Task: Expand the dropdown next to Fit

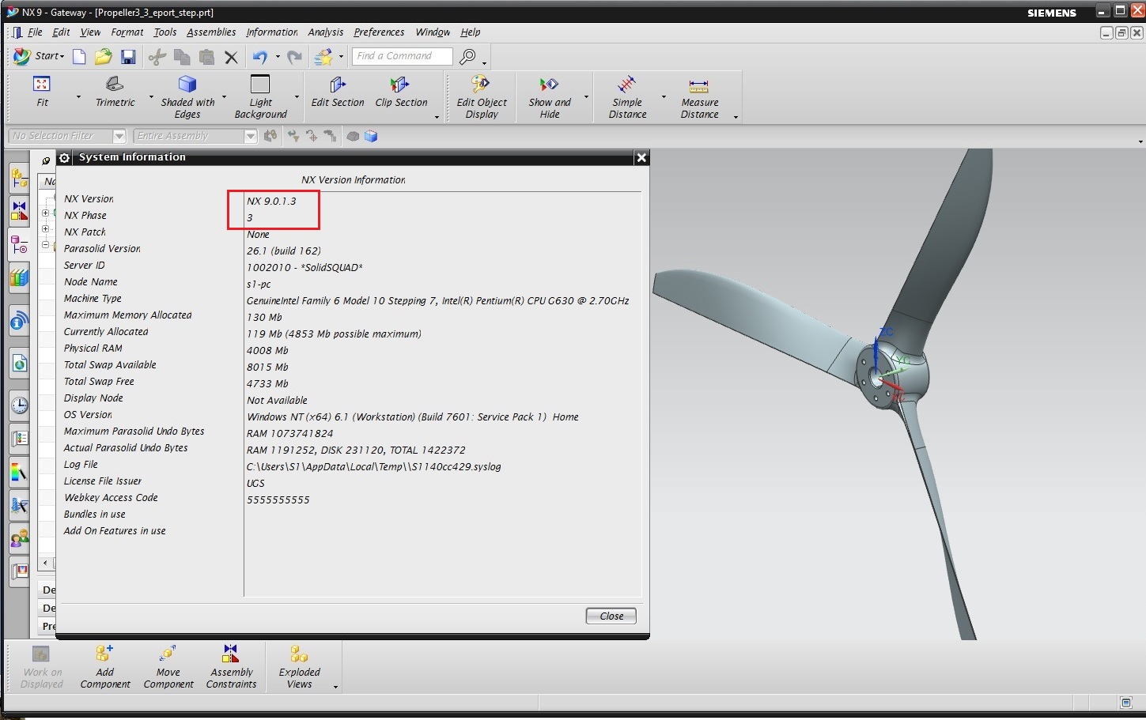Action: [78, 97]
